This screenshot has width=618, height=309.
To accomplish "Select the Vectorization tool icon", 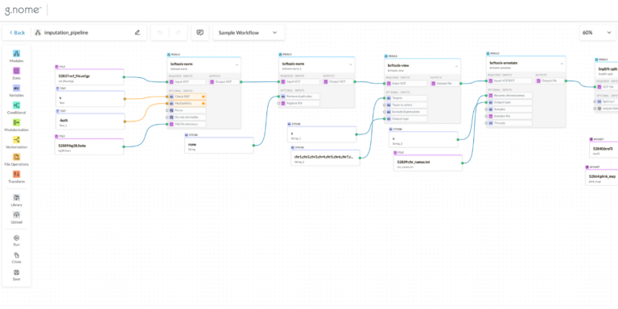I will (x=17, y=139).
